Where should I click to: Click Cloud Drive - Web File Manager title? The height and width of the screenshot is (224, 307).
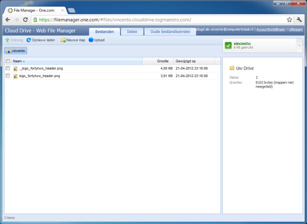click(x=40, y=30)
